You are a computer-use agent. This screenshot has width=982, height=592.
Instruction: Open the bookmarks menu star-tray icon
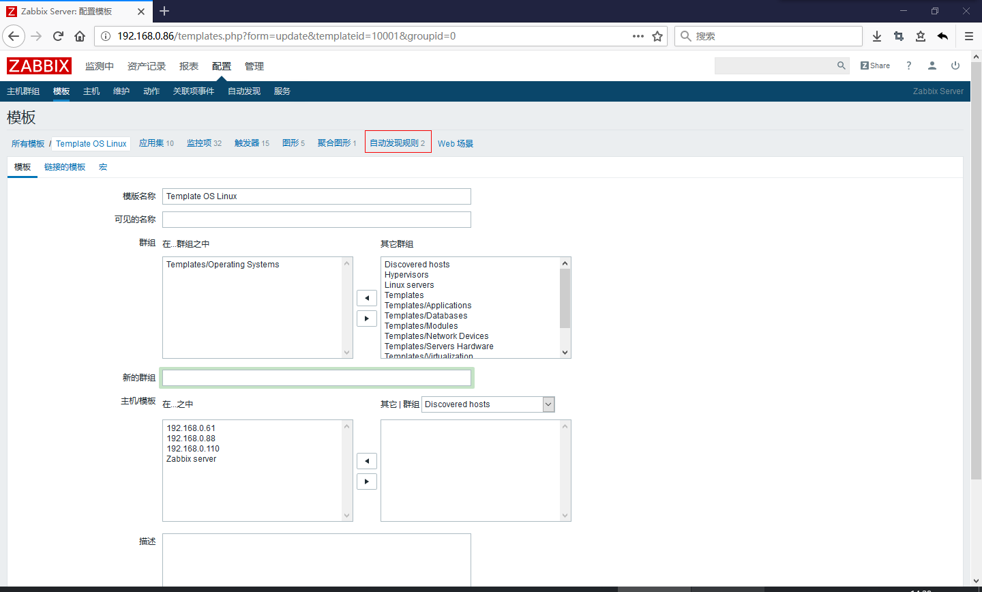pyautogui.click(x=921, y=36)
